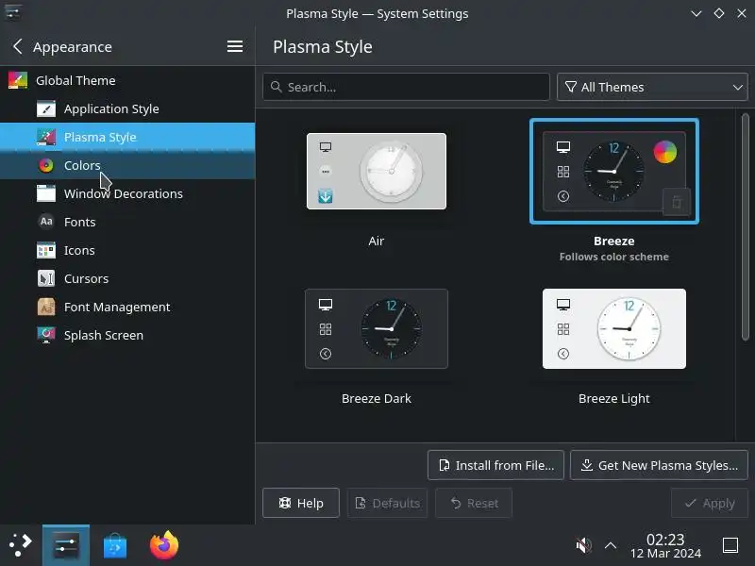This screenshot has width=755, height=566.
Task: Go to Colors settings
Action: [127, 166]
